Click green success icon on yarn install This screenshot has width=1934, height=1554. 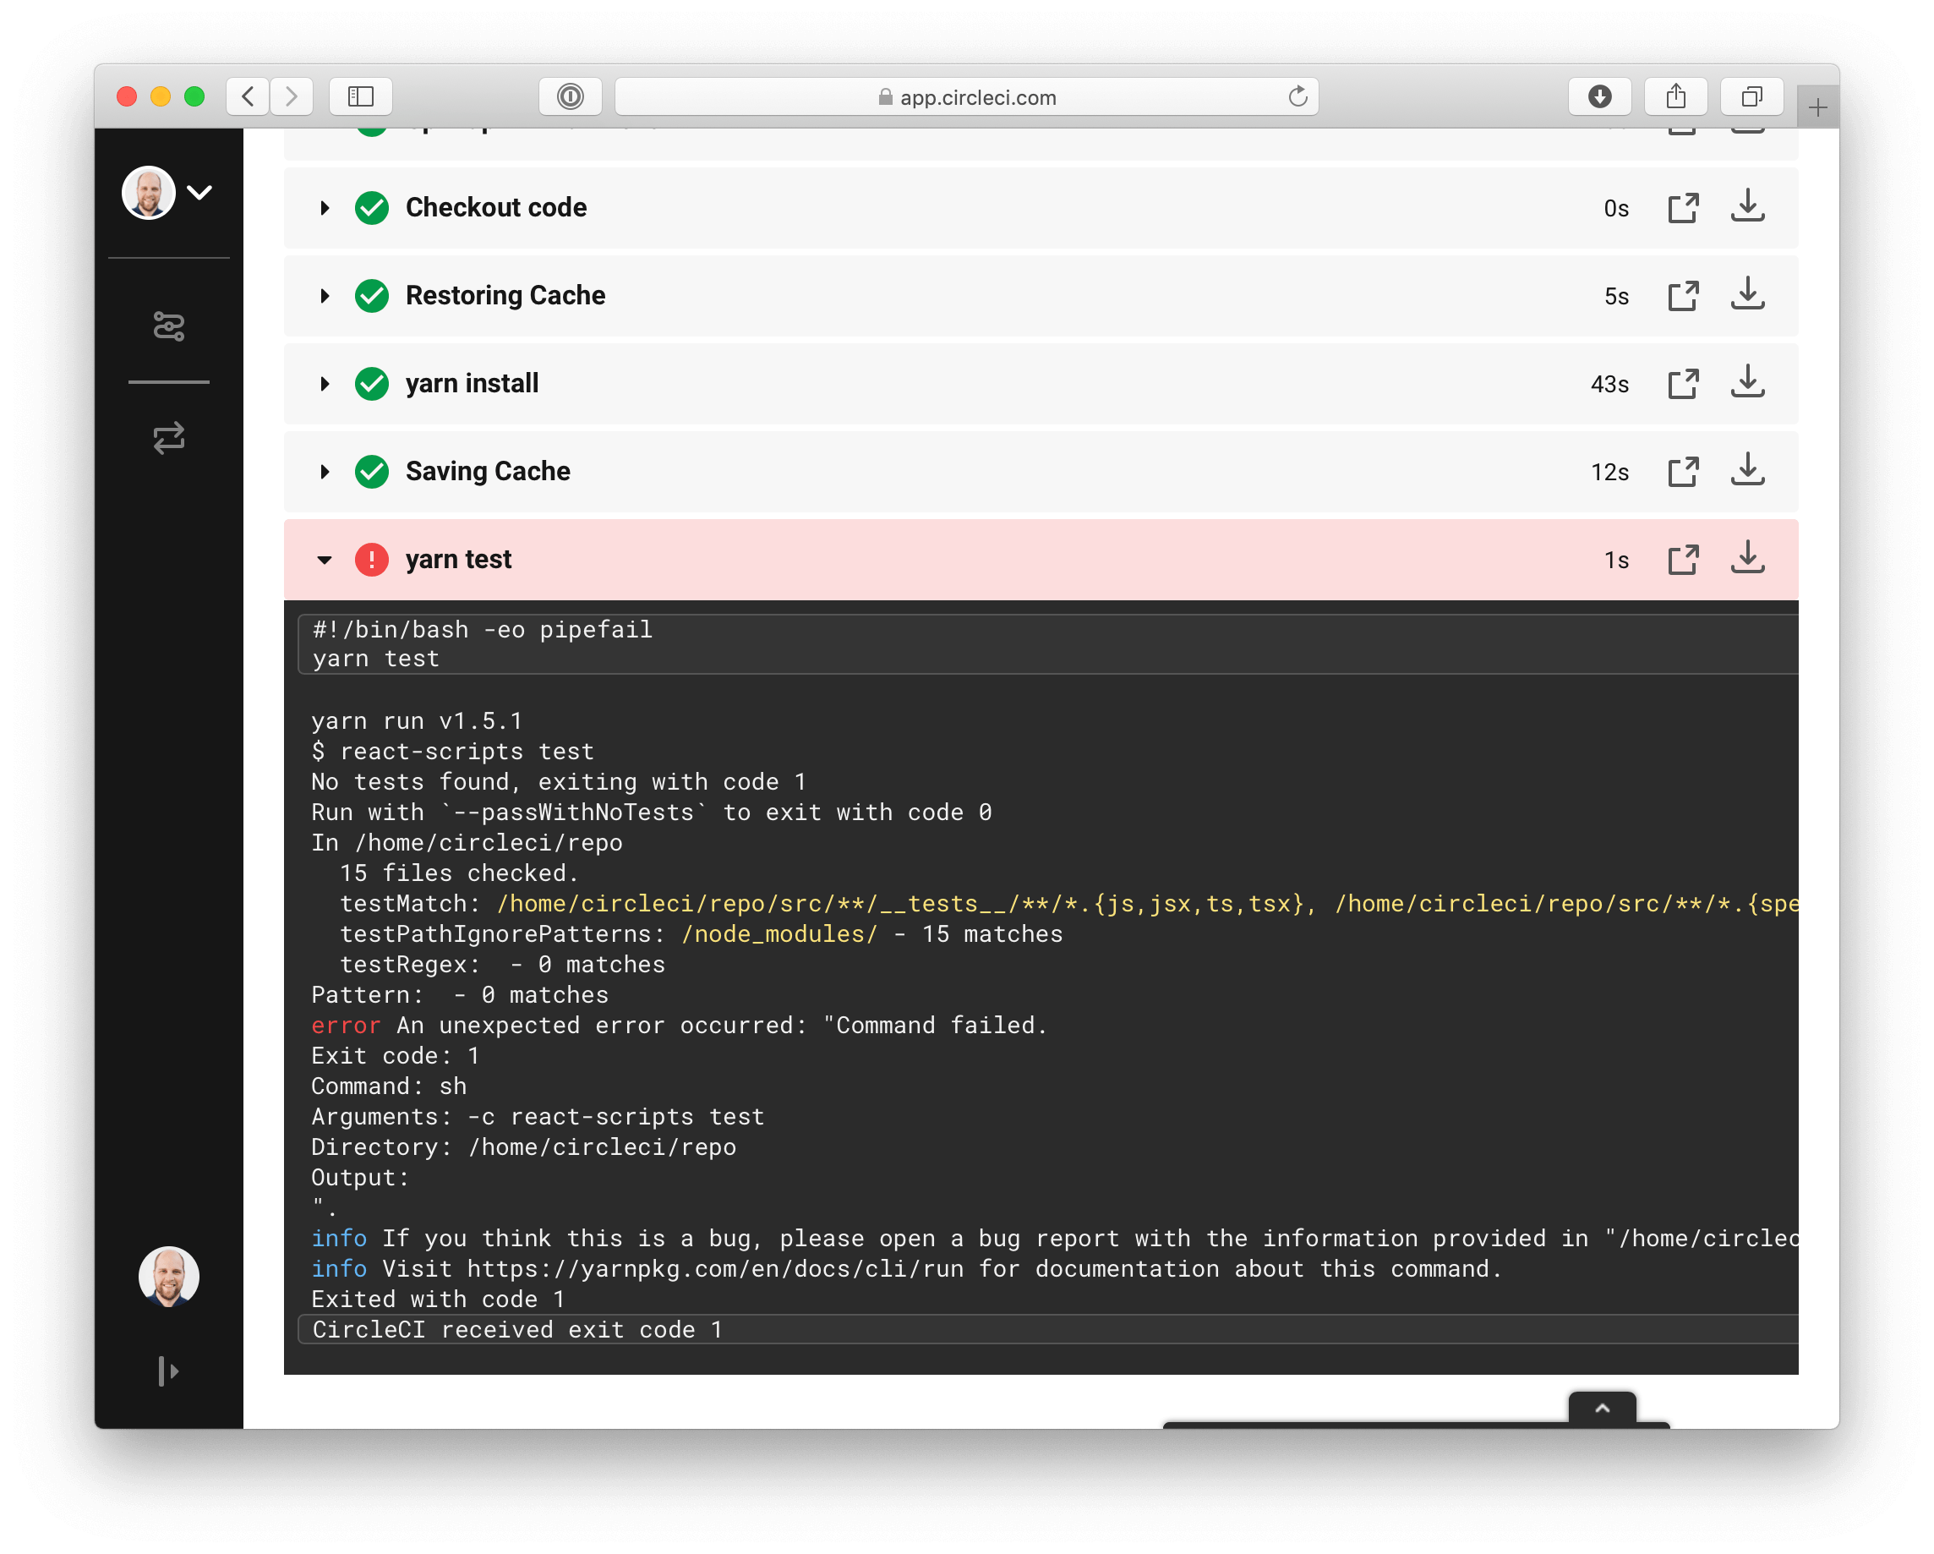pyautogui.click(x=371, y=384)
